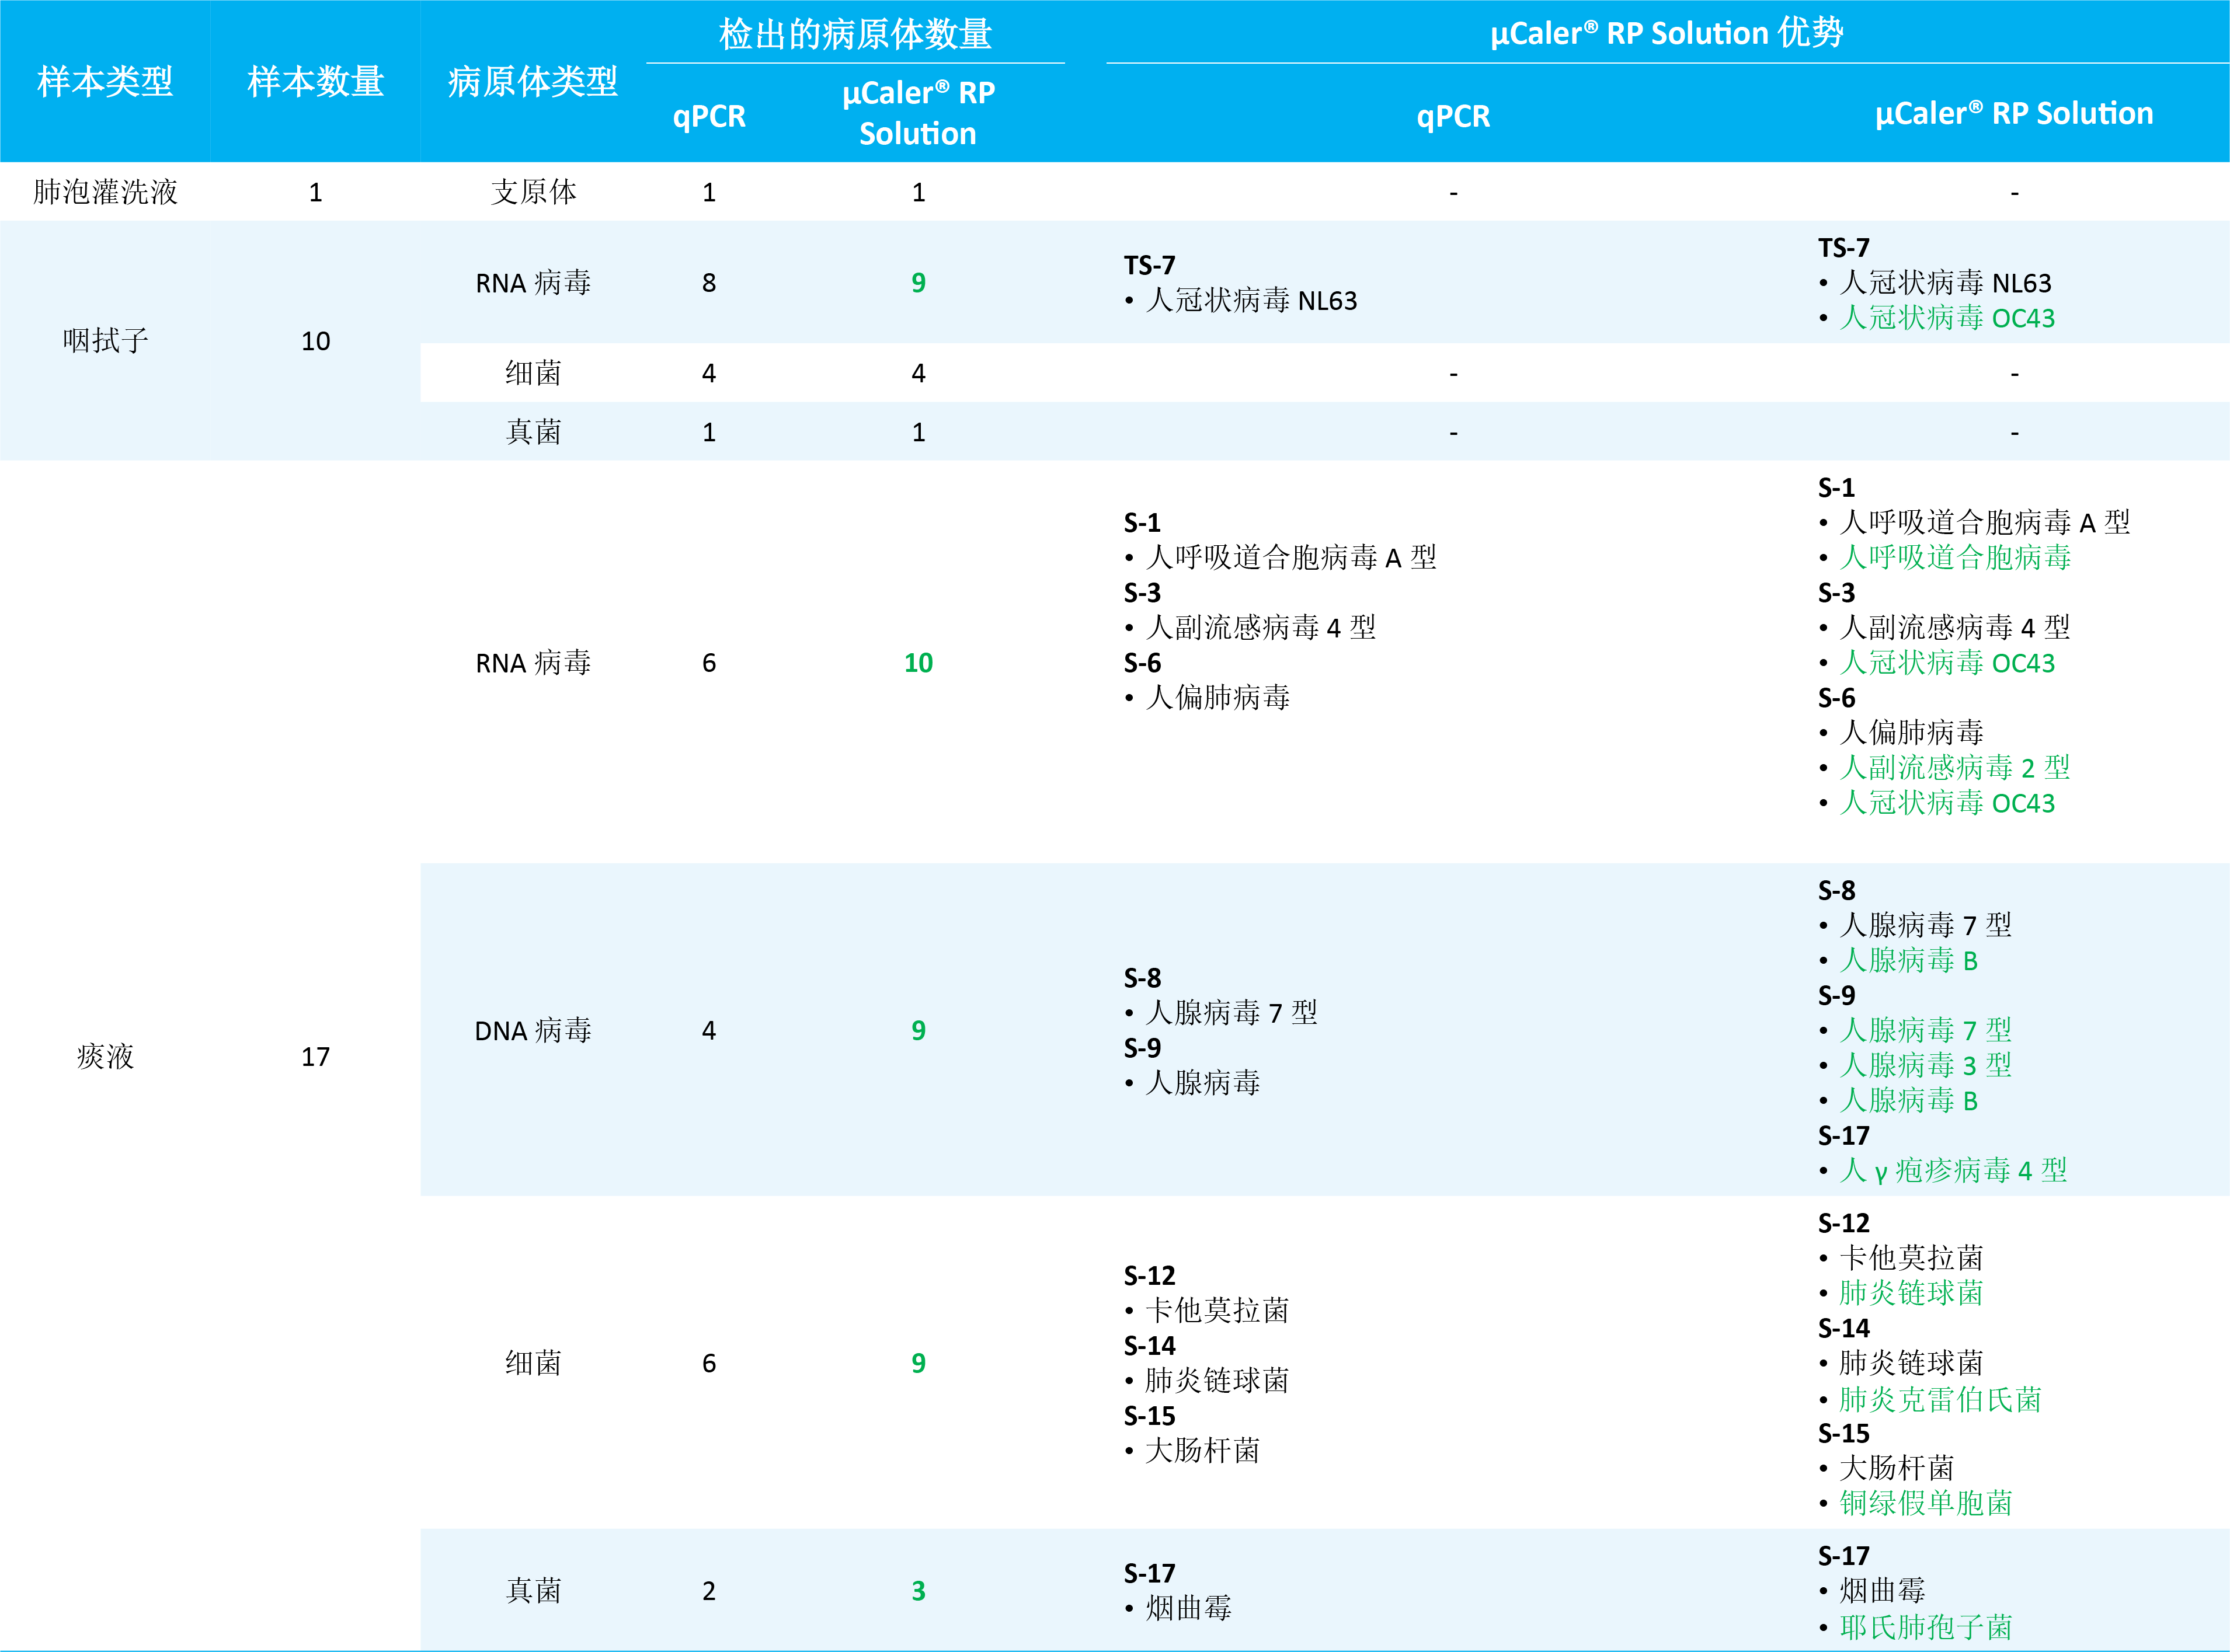This screenshot has height=1652, width=2230.
Task: Click the green 3 in 真菌 row
Action: click(x=919, y=1590)
